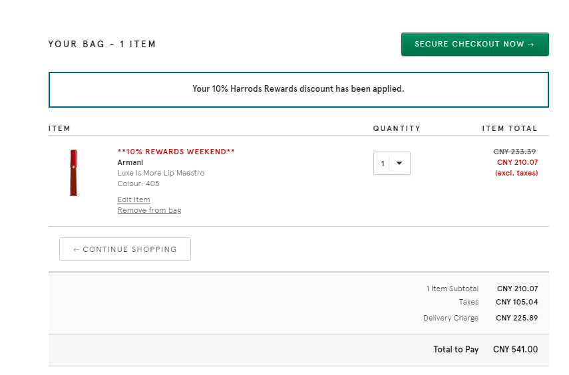
Task: Remove the Armani item from bag
Action: [x=149, y=210]
